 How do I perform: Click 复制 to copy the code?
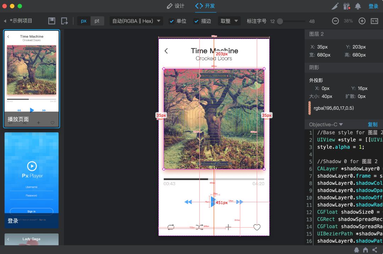pos(372,125)
